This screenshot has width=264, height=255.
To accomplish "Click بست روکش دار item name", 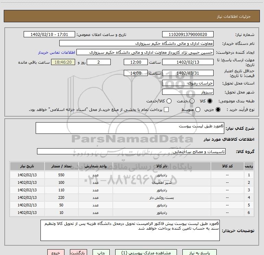I will (161, 198).
